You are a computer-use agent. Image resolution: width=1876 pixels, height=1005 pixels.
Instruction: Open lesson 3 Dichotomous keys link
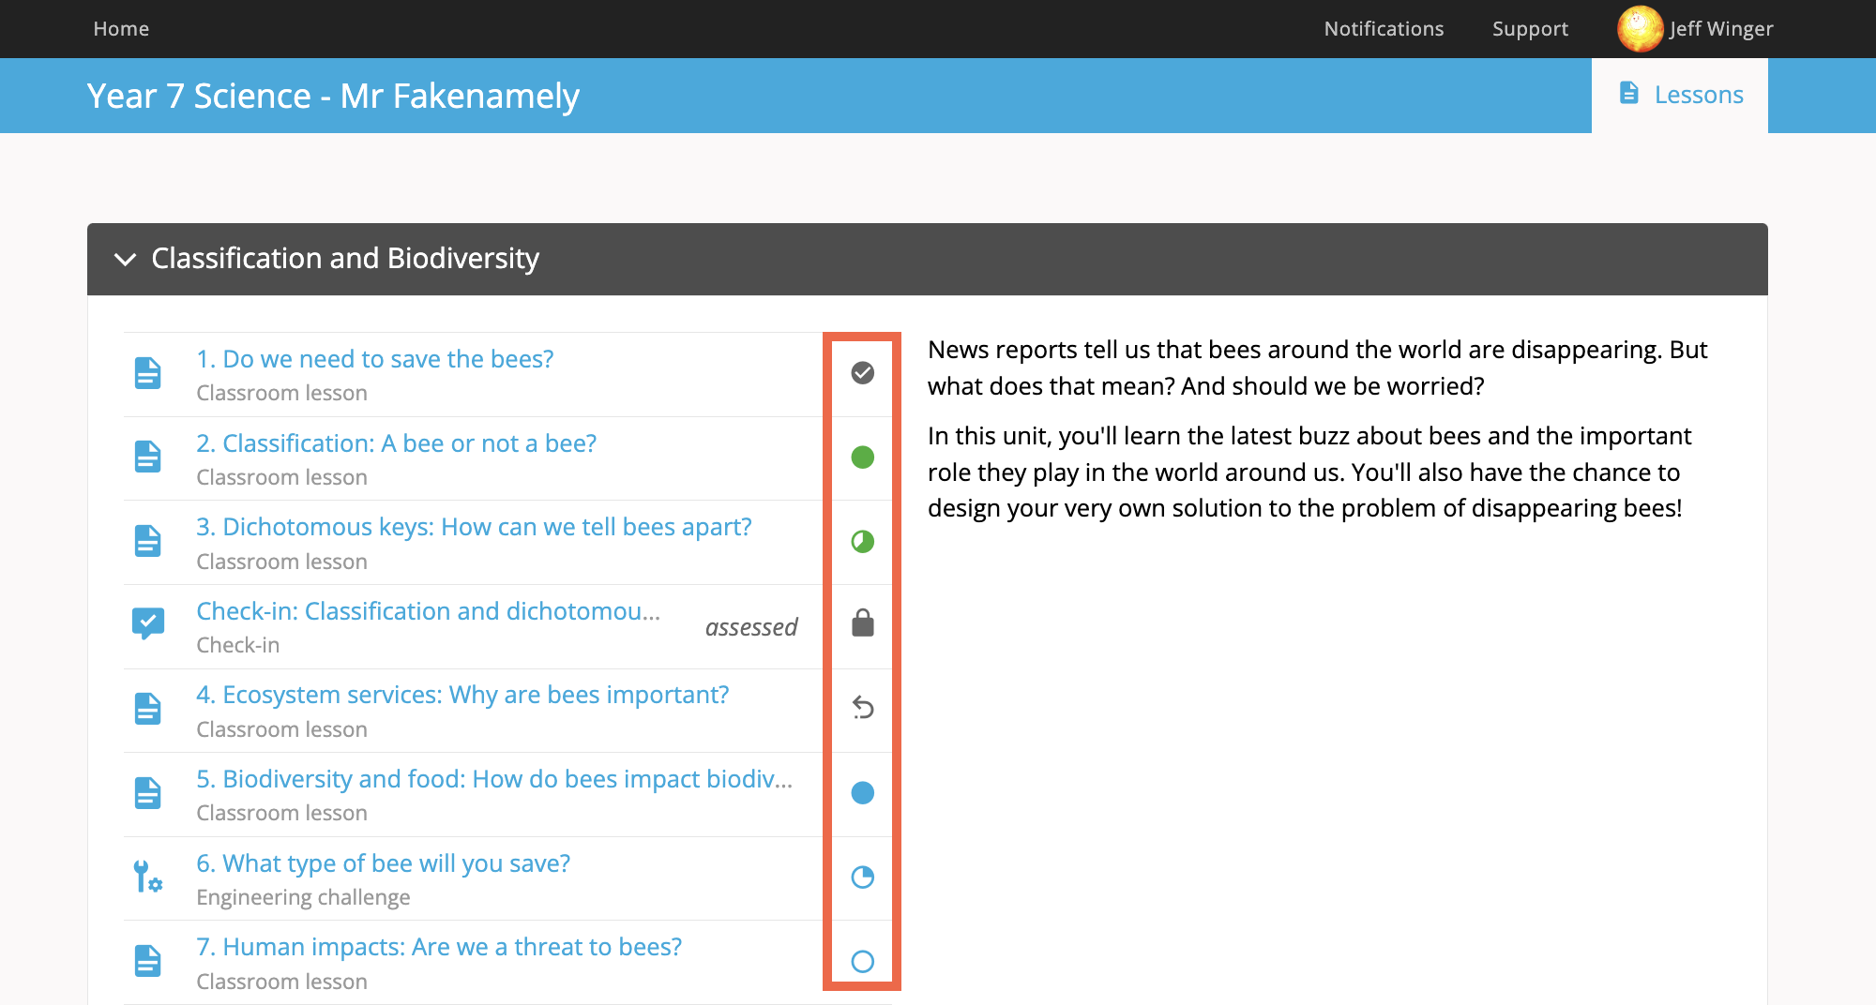coord(474,527)
